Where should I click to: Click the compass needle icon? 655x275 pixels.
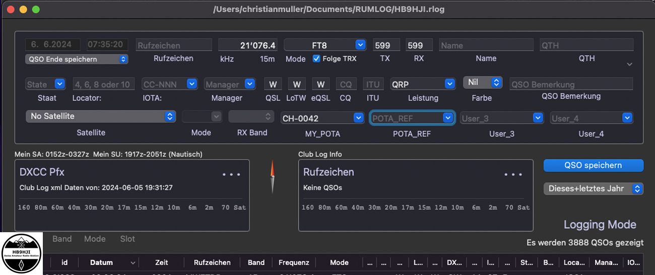tap(273, 176)
